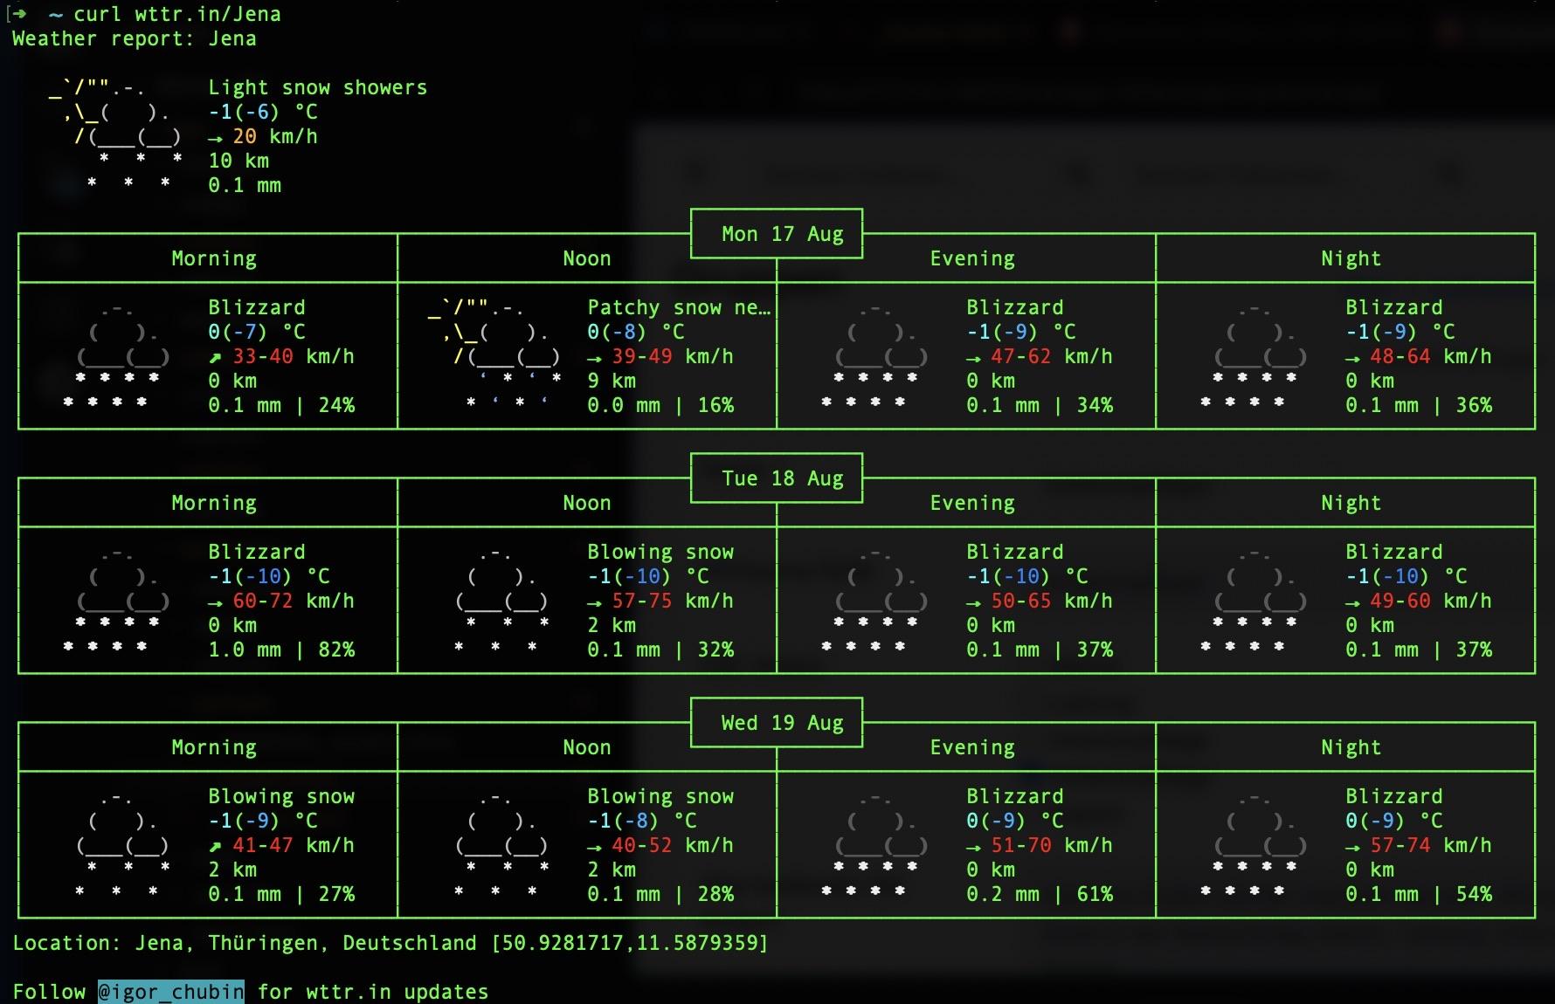Select the Tue 18 Aug date header
1555x1004 pixels.
tap(783, 478)
